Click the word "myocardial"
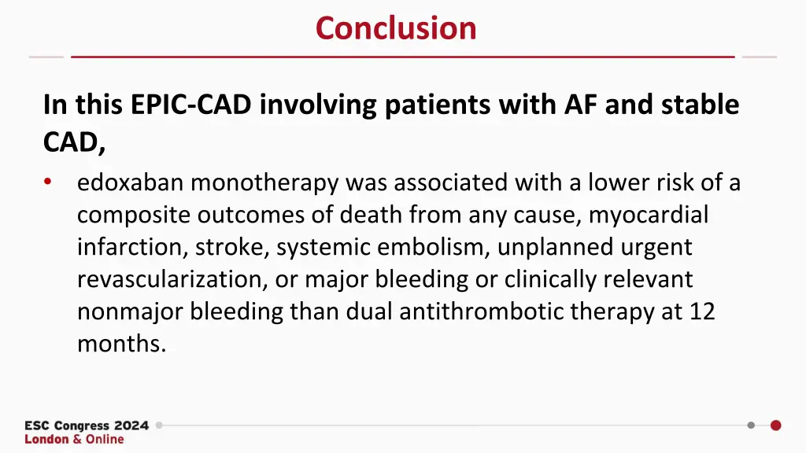806x453 pixels. (649, 215)
